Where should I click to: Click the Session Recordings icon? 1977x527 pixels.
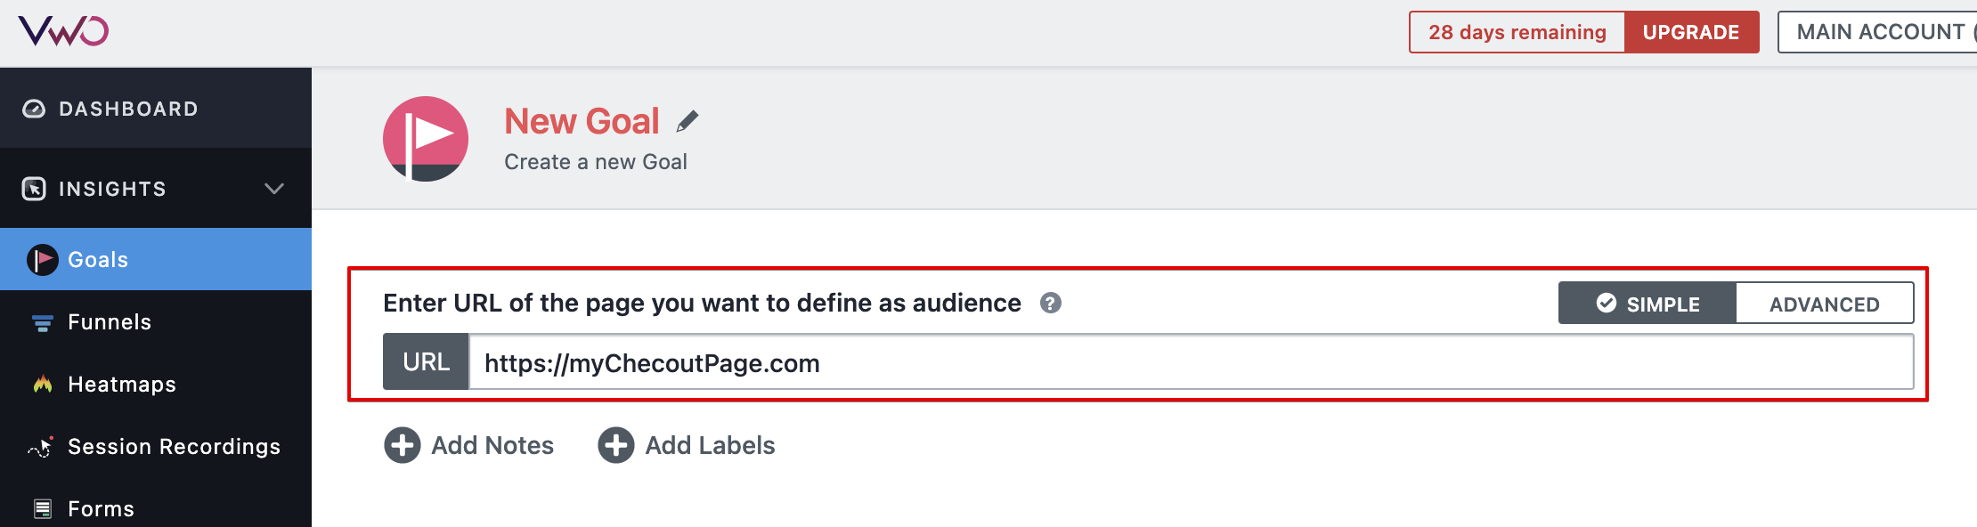pos(41,447)
